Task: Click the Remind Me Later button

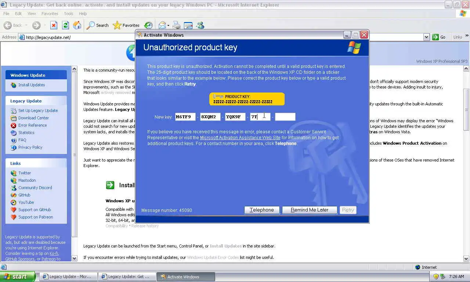Action: (x=310, y=210)
